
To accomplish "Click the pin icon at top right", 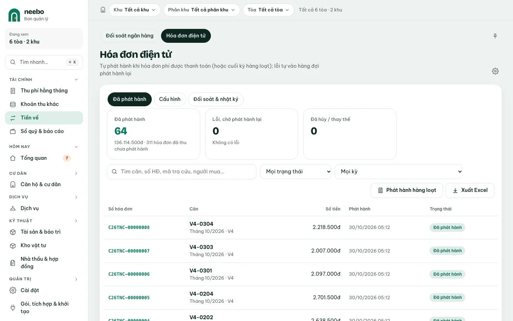I will pyautogui.click(x=495, y=36).
